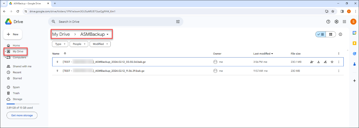The height and width of the screenshot is (128, 359).
Task: Share the 03.55.54 backup file
Action: [x=312, y=62]
